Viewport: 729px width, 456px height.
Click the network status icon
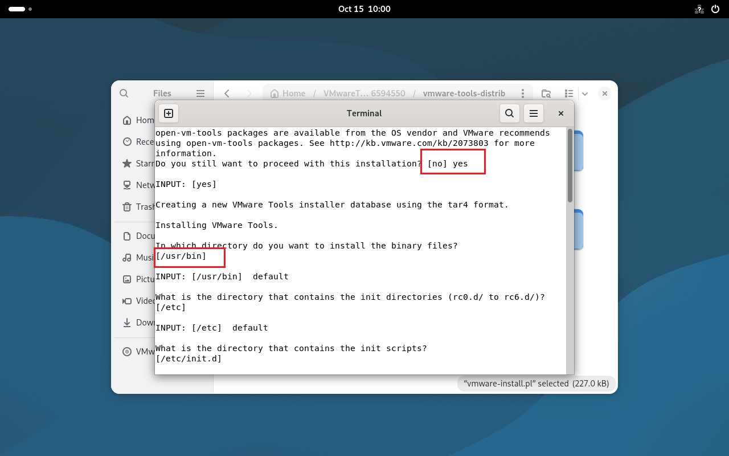click(x=699, y=9)
